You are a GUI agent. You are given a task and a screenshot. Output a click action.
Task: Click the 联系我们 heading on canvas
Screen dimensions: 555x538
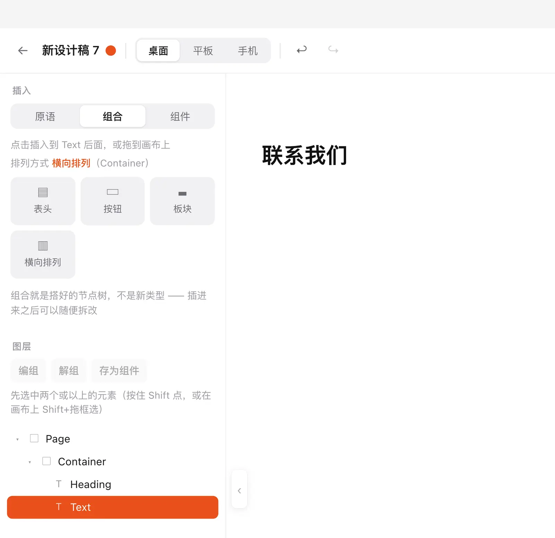(305, 155)
